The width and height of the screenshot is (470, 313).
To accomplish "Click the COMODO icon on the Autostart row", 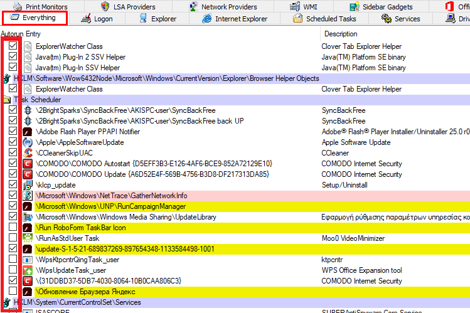I will tap(28, 164).
